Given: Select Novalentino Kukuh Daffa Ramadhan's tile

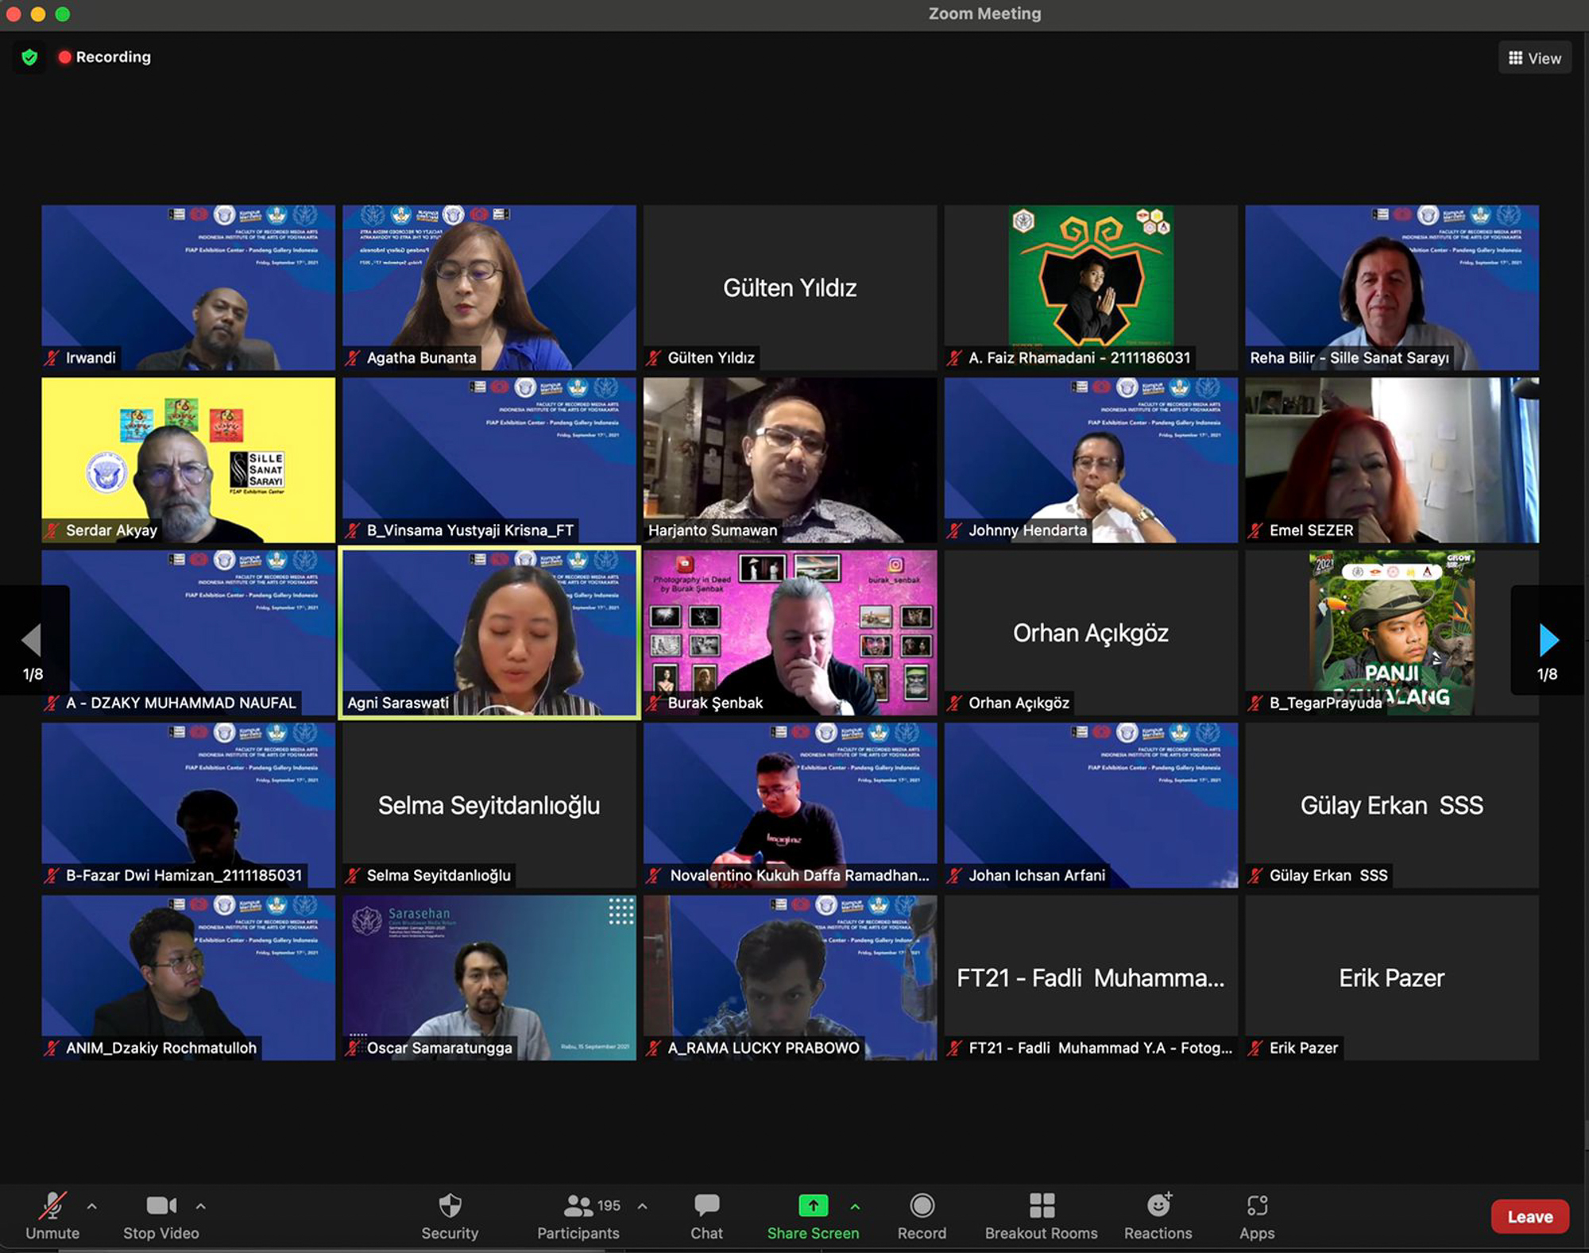Looking at the screenshot, I should pyautogui.click(x=790, y=805).
